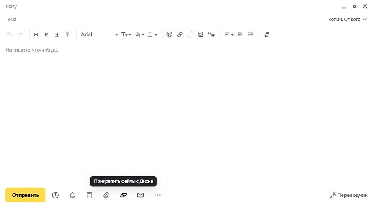
Task: Expand the font size Тт dropdown
Action: tap(126, 35)
